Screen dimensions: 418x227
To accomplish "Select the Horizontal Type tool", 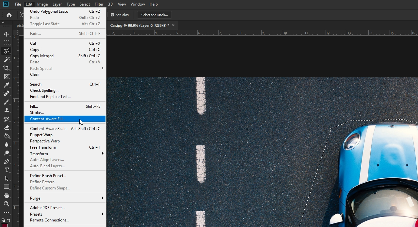I will click(x=7, y=170).
